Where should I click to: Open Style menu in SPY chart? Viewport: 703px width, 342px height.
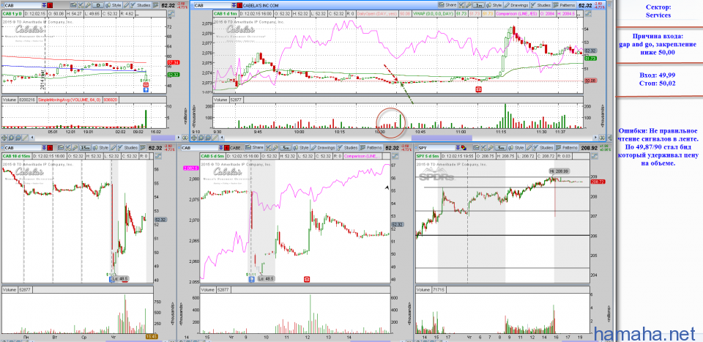516,147
